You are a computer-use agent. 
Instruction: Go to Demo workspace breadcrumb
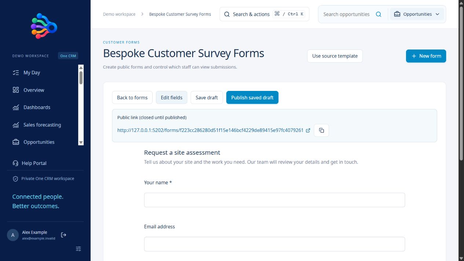pos(119,14)
